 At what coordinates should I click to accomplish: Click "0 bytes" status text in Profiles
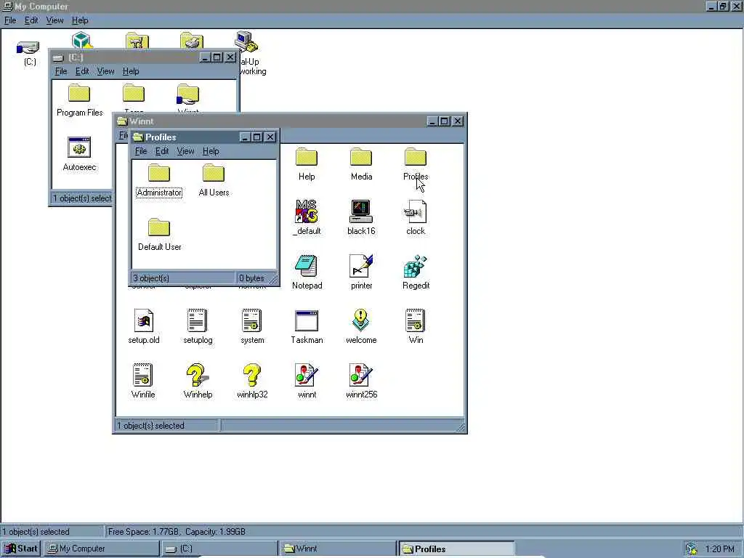tap(251, 278)
